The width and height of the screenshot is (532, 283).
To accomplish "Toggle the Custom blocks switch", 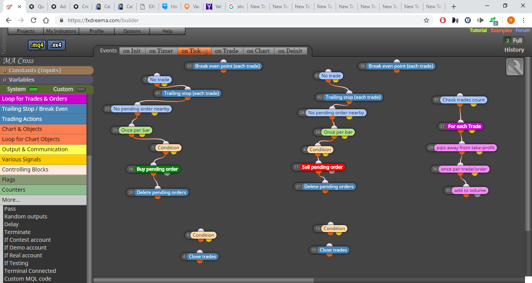I will [x=81, y=89].
